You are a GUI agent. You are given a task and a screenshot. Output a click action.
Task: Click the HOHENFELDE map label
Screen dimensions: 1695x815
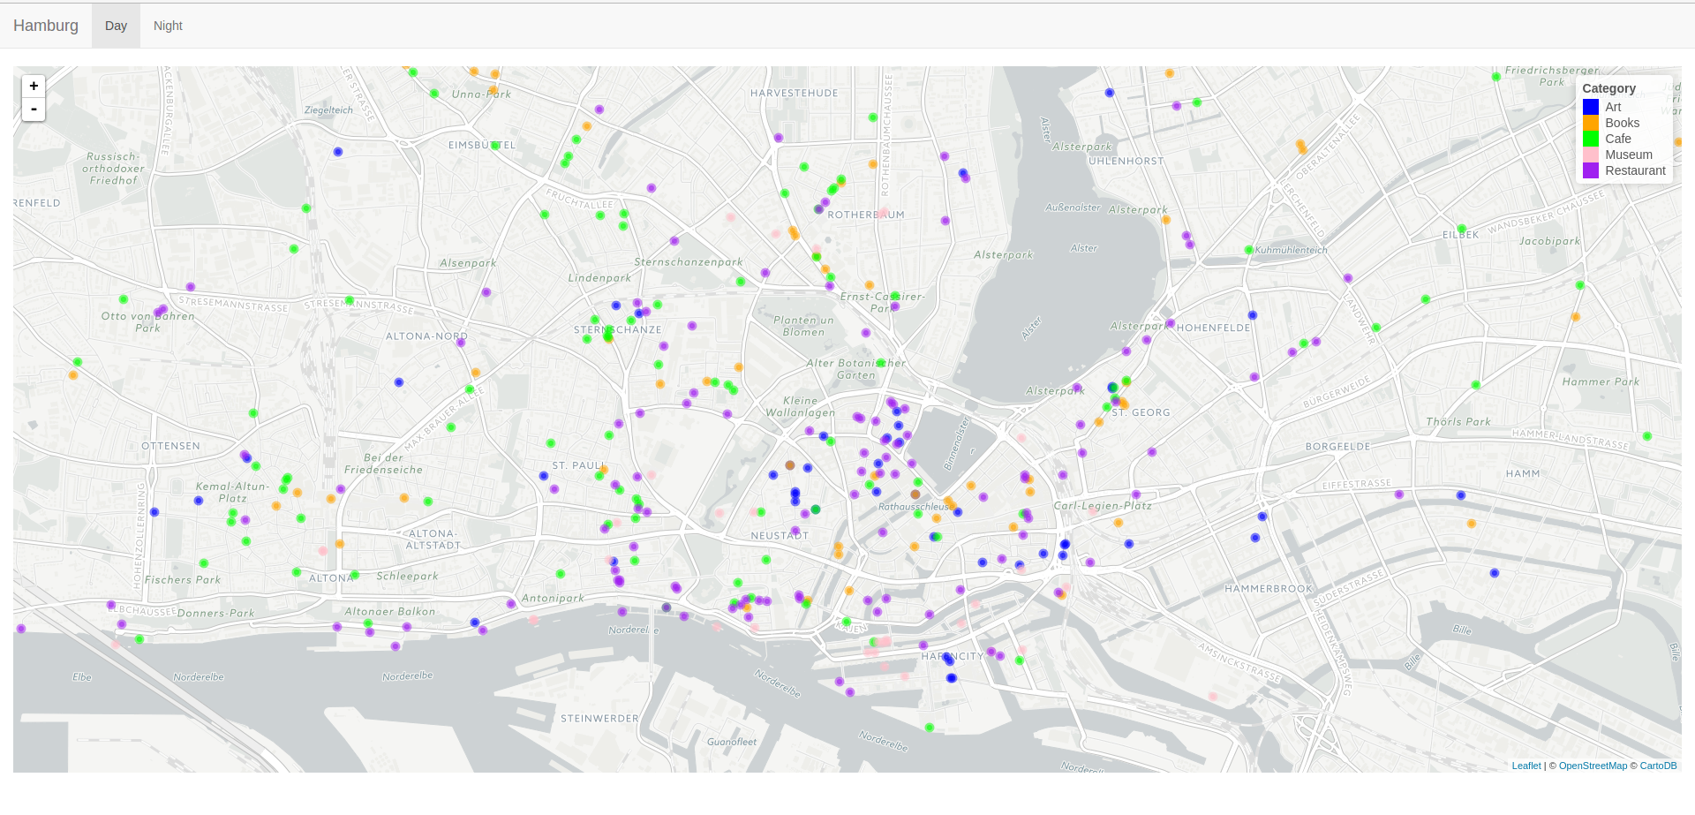click(x=1214, y=328)
